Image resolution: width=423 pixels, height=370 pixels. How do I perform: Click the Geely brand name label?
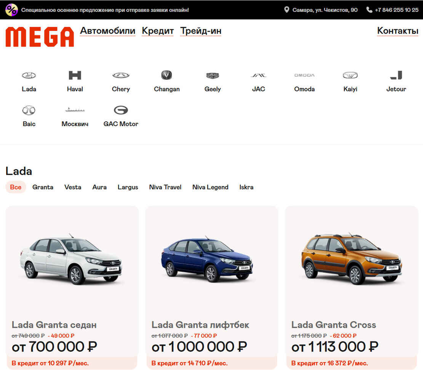pos(213,89)
